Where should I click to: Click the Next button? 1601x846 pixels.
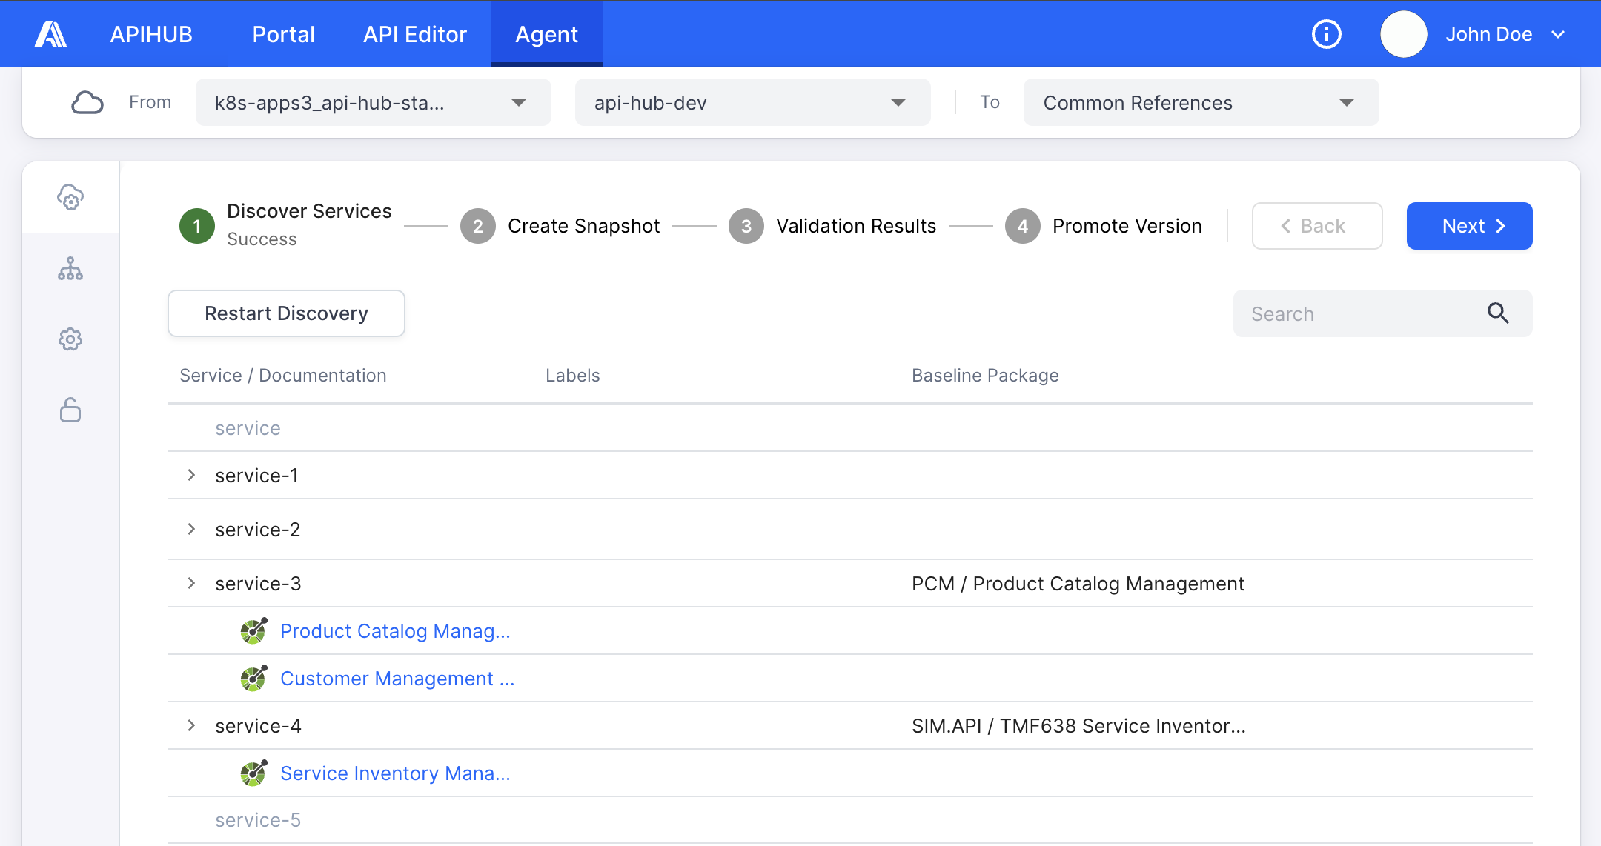(1469, 226)
